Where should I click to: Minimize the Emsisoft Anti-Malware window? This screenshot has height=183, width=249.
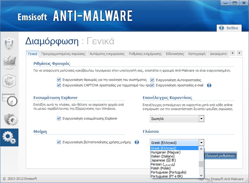(225, 3)
